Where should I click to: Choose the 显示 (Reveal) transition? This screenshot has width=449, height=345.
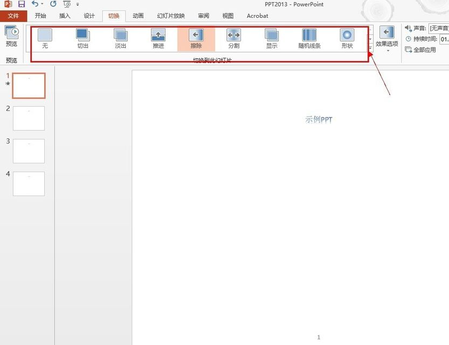point(271,39)
